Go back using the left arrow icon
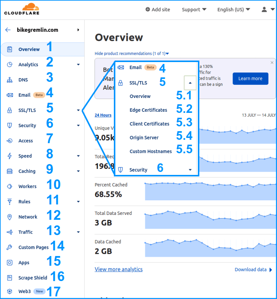The width and height of the screenshot is (277, 299). tap(8, 30)
